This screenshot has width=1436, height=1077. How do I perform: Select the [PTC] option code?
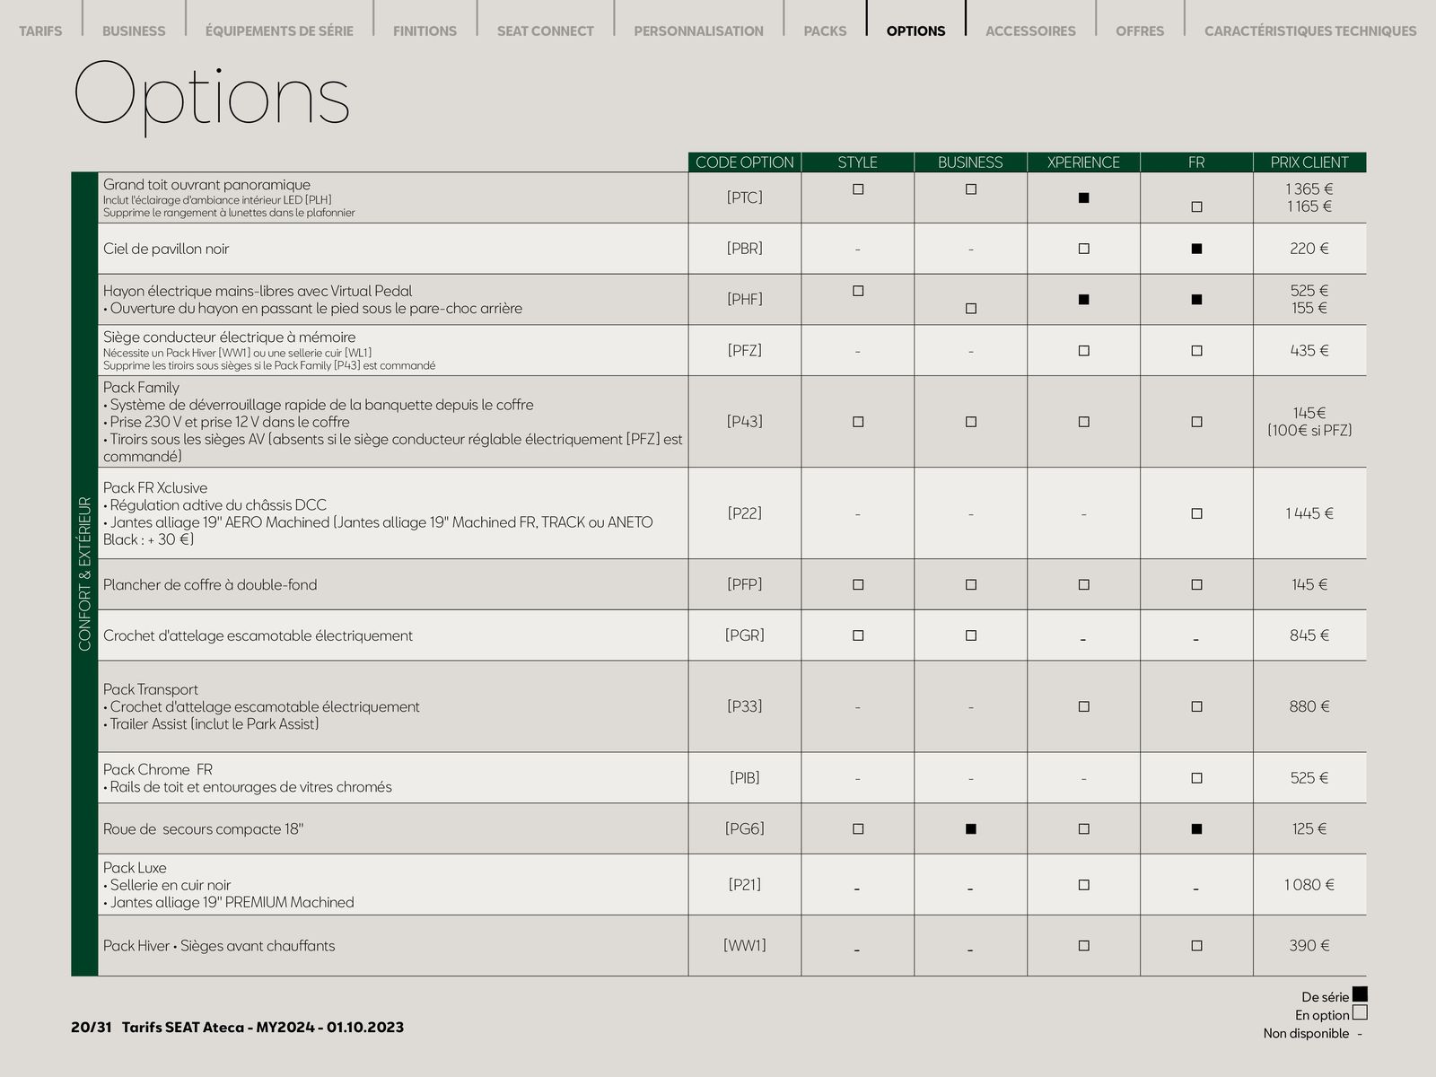pyautogui.click(x=745, y=197)
